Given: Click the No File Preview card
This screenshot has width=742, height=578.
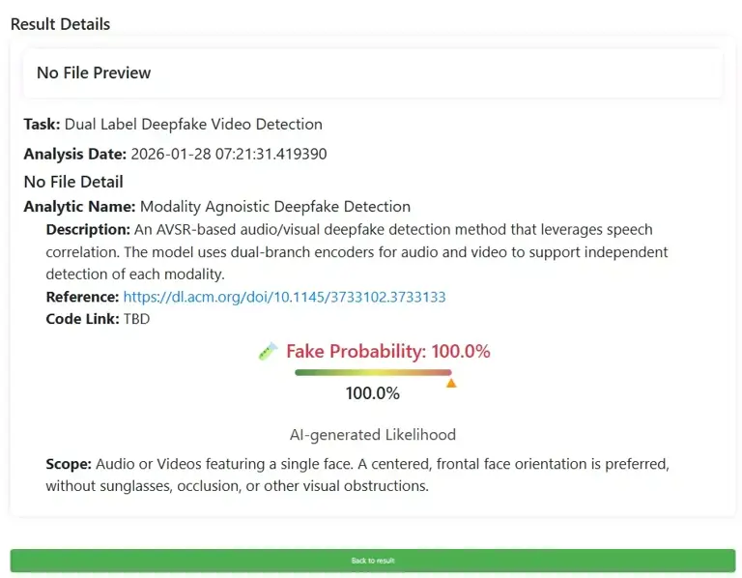Looking at the screenshot, I should coord(372,72).
